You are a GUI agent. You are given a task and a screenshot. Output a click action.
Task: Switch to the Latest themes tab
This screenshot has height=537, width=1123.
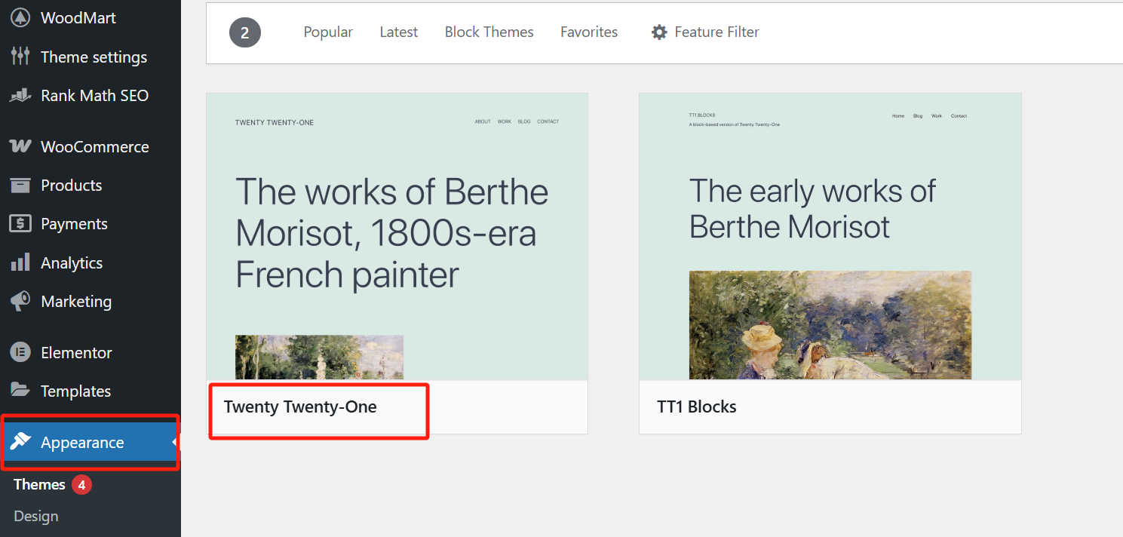tap(398, 32)
